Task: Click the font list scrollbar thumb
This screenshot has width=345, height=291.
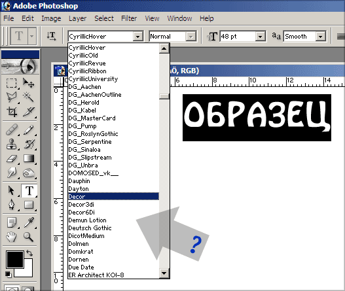Action: (x=164, y=96)
